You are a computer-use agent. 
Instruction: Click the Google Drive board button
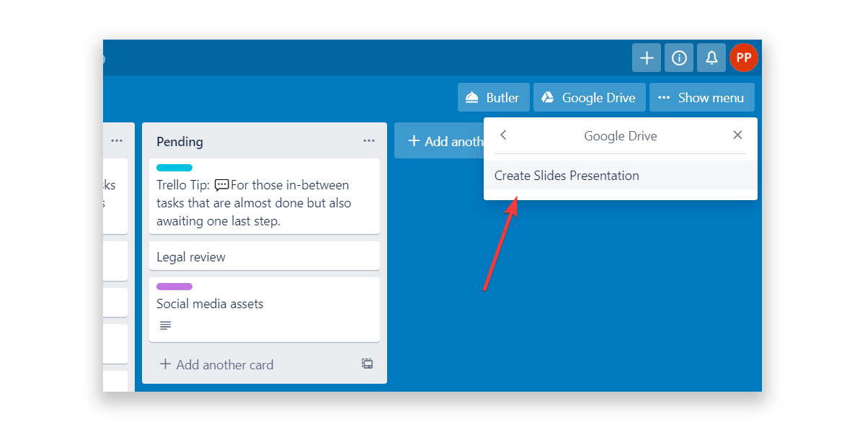coord(590,97)
